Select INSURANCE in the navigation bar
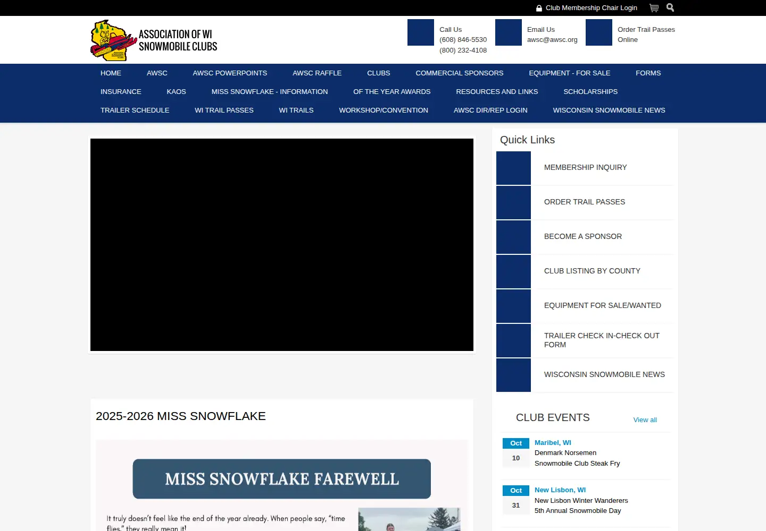Viewport: 766px width, 531px height. tap(121, 92)
